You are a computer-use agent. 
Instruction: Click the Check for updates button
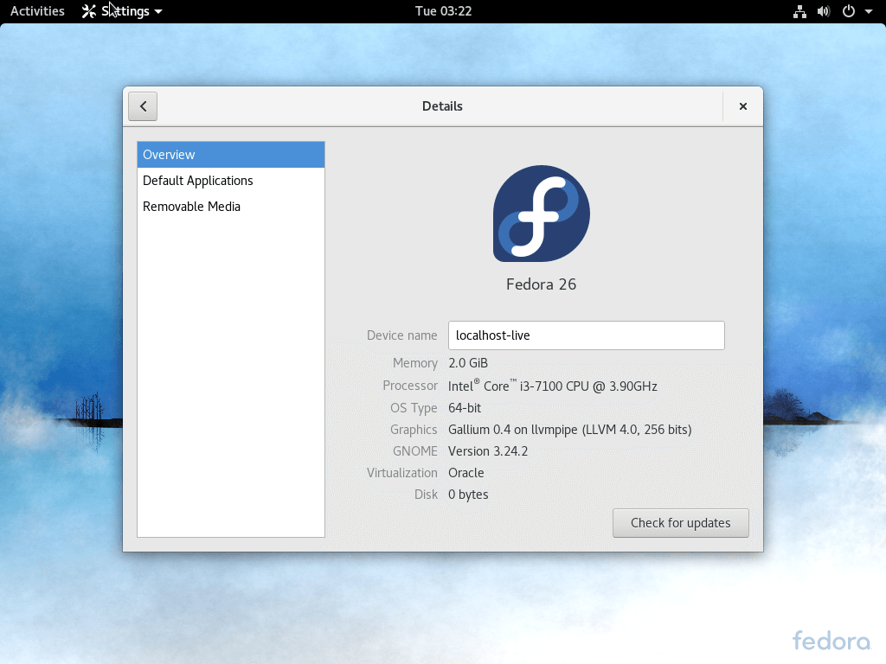click(x=680, y=523)
